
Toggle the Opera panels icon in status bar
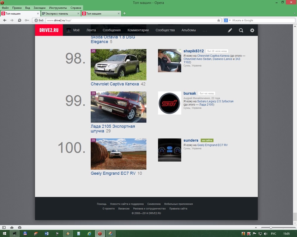tap(4, 227)
